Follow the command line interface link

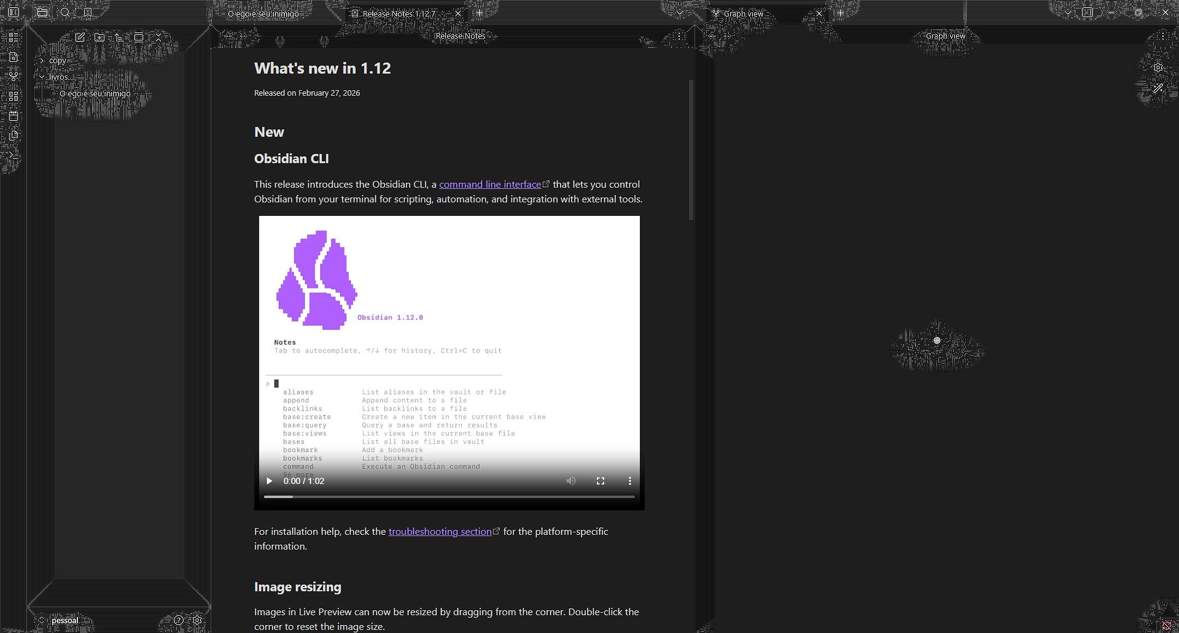pyautogui.click(x=490, y=185)
